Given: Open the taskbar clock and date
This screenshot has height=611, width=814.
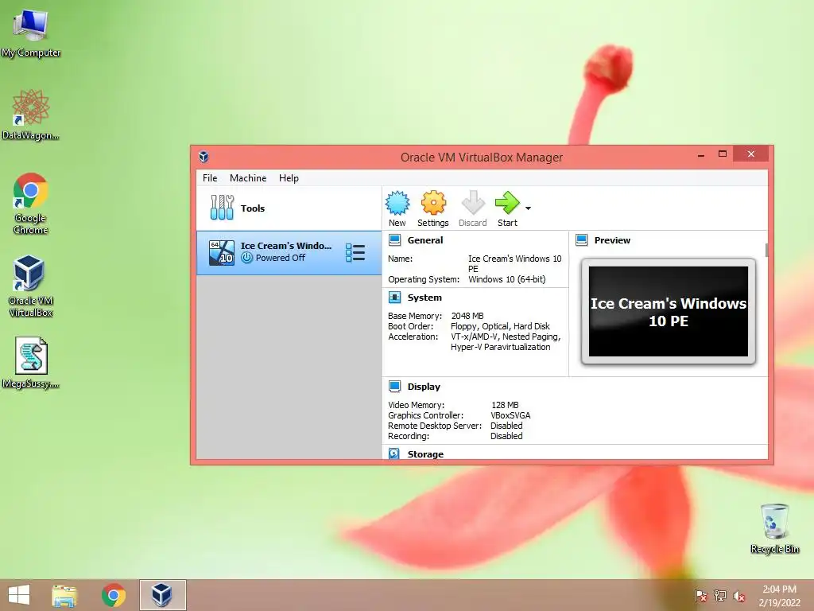Looking at the screenshot, I should [x=779, y=595].
